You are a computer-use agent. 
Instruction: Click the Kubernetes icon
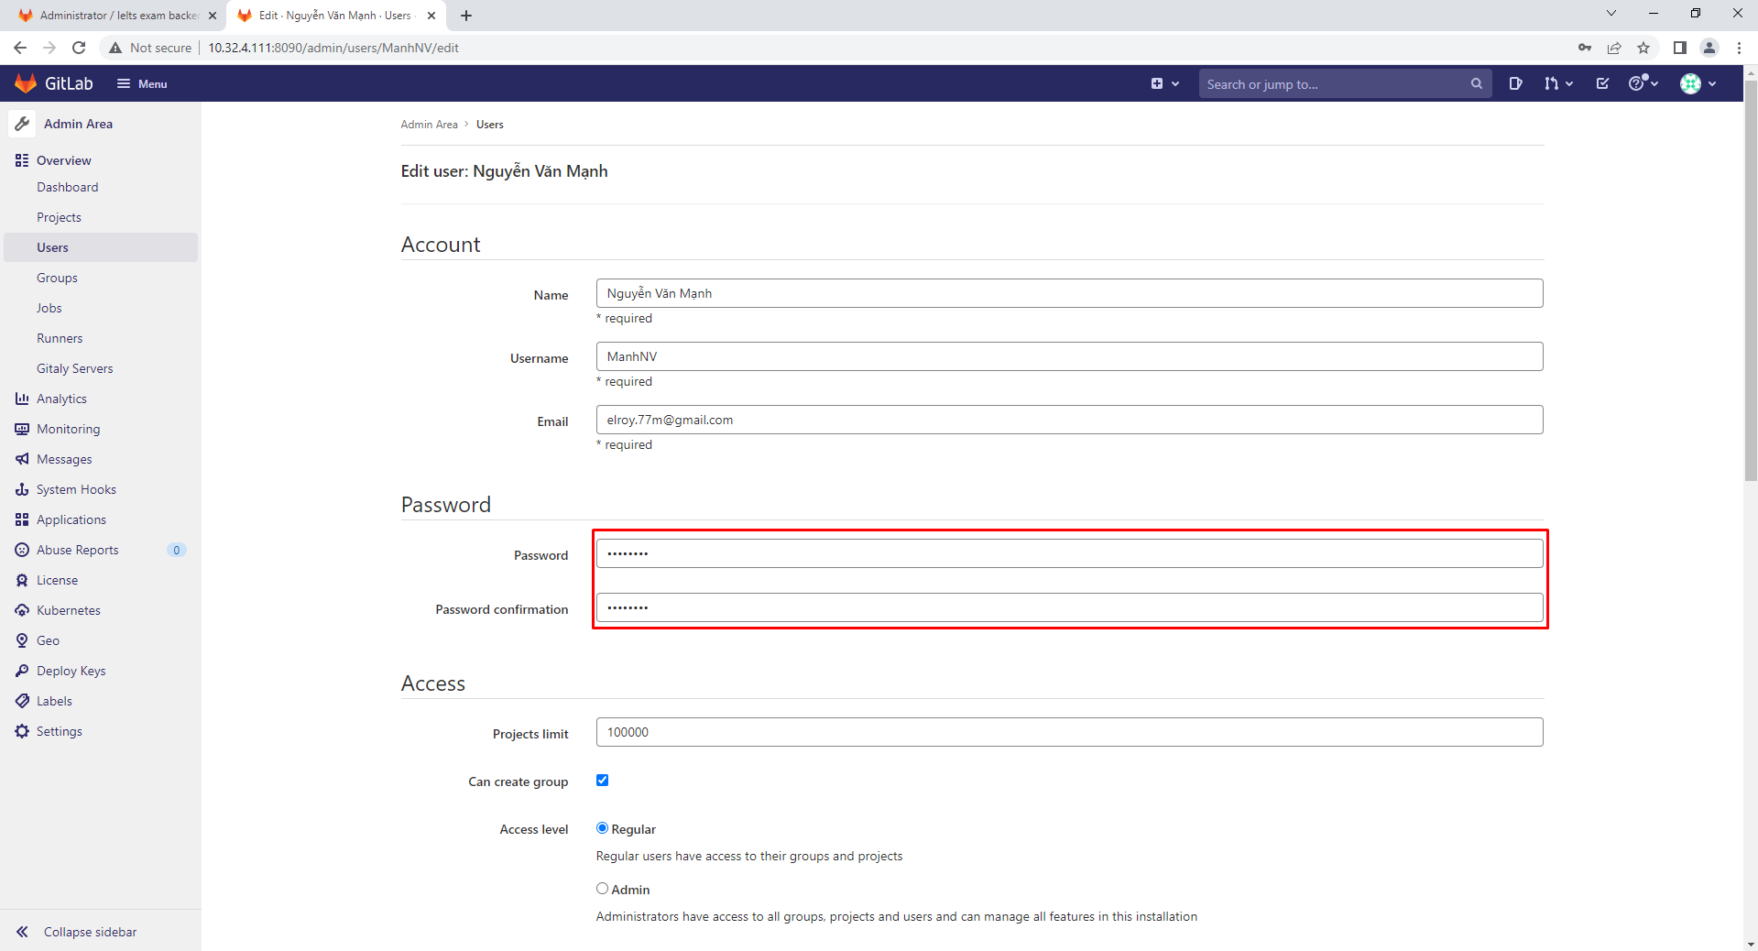click(x=22, y=610)
